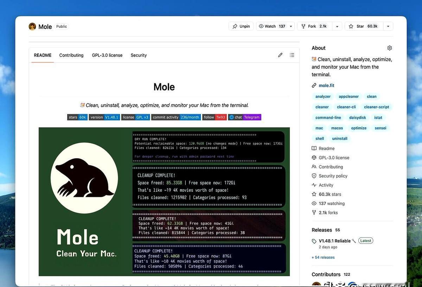This screenshot has height=287, width=422.
Task: Open the cleaner-cli topic tag
Action: coord(346,107)
